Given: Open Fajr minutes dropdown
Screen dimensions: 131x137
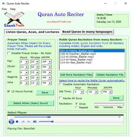Looking at the screenshot, I should click(37, 62).
